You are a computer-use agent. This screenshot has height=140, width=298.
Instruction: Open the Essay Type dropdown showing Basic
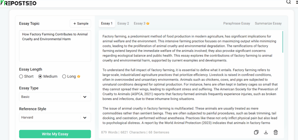click(x=55, y=97)
